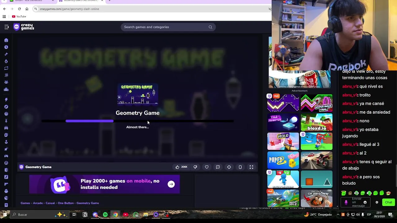Select the Geometry Game browser tab

[x=81, y=1]
